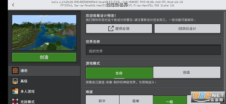Open the 多人游戏 settings tab

point(44,91)
